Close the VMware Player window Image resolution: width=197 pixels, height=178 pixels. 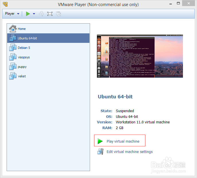[x=188, y=3]
